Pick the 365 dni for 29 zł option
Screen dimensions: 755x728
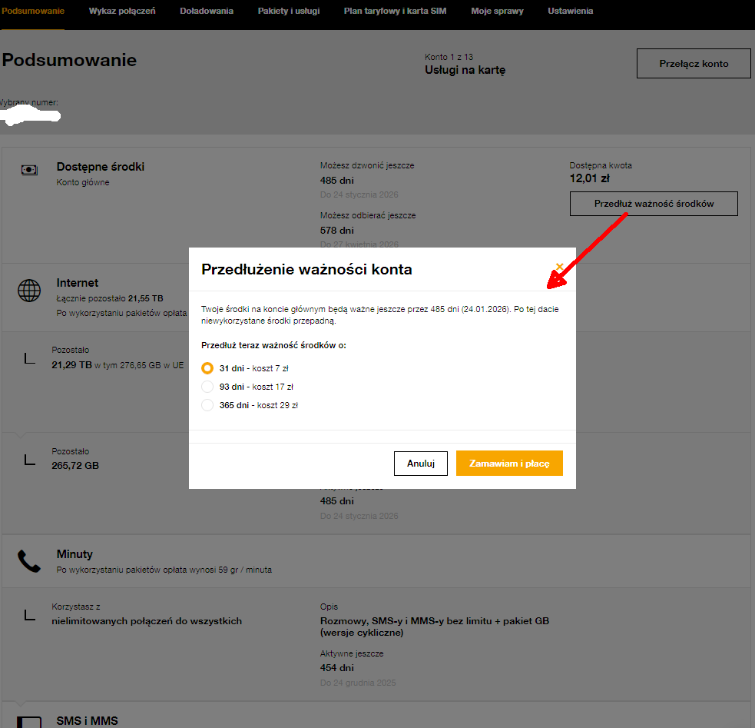207,405
